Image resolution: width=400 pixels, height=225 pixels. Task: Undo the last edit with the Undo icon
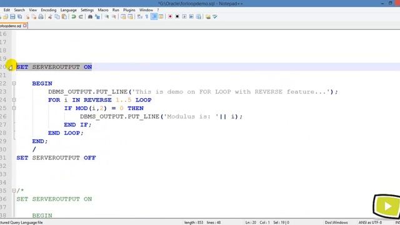pyautogui.click(x=74, y=17)
